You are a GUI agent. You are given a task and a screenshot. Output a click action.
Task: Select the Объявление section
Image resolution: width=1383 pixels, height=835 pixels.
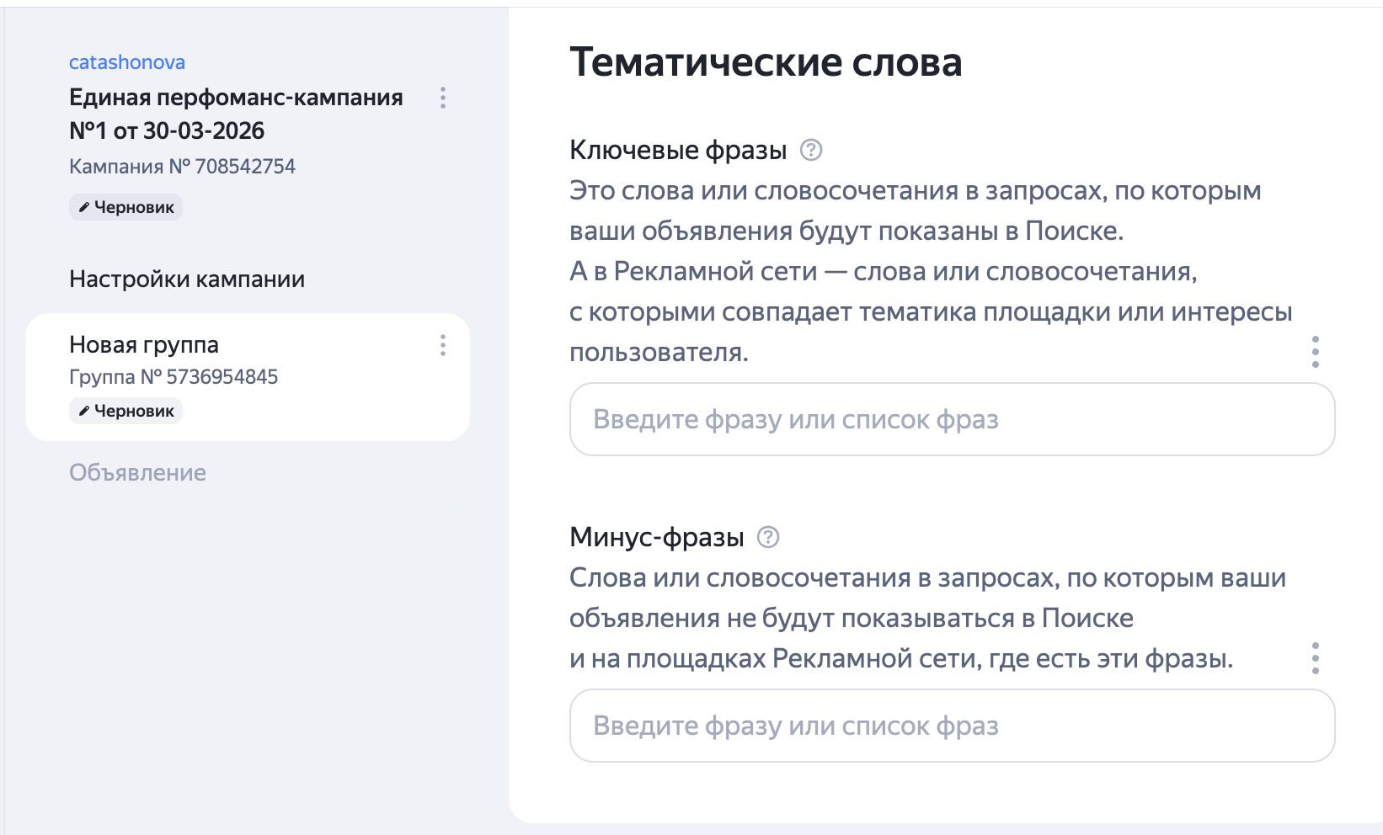click(x=137, y=472)
